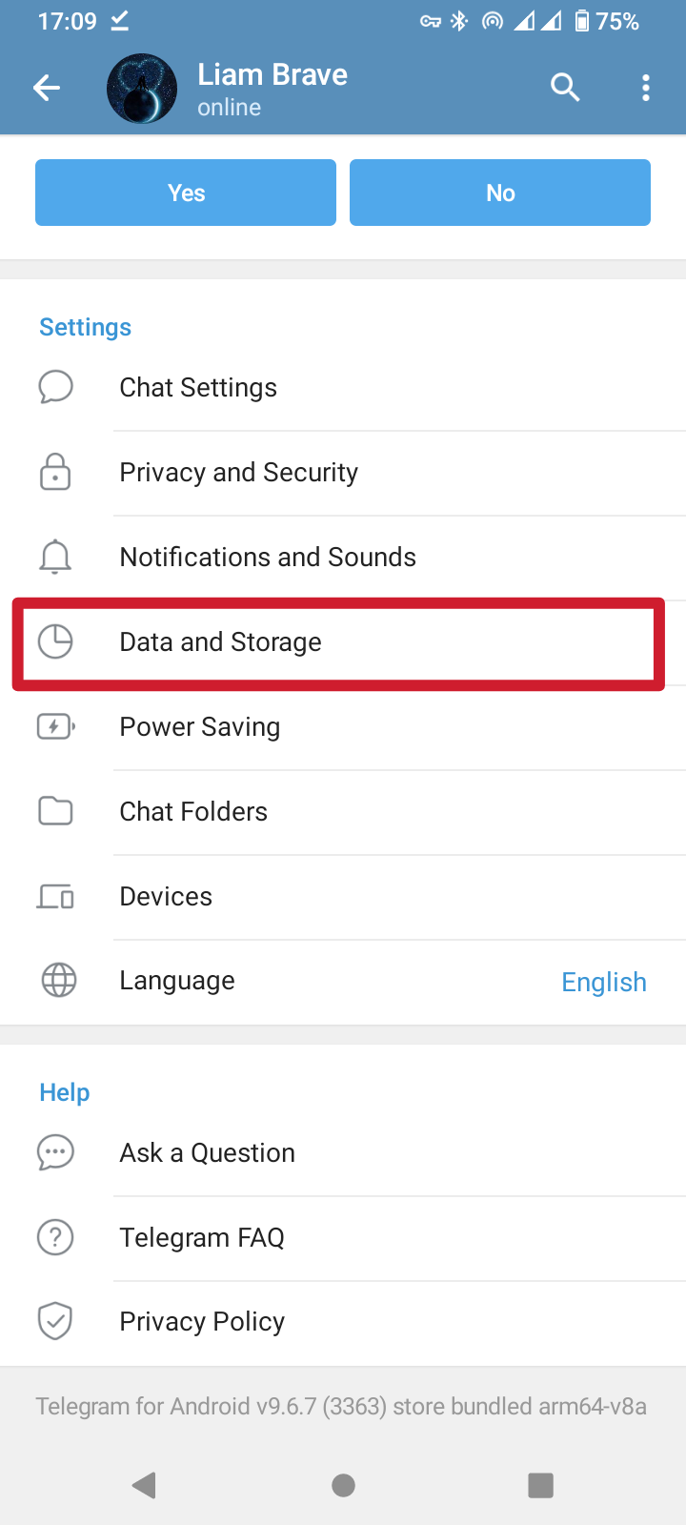This screenshot has width=686, height=1525.
Task: Open Liam Brave's profile picture
Action: coord(142,89)
